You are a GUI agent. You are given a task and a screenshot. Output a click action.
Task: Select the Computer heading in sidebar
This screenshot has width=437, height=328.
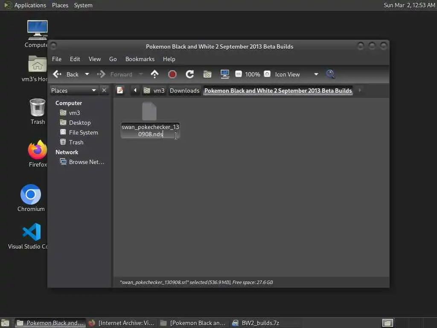(x=69, y=103)
